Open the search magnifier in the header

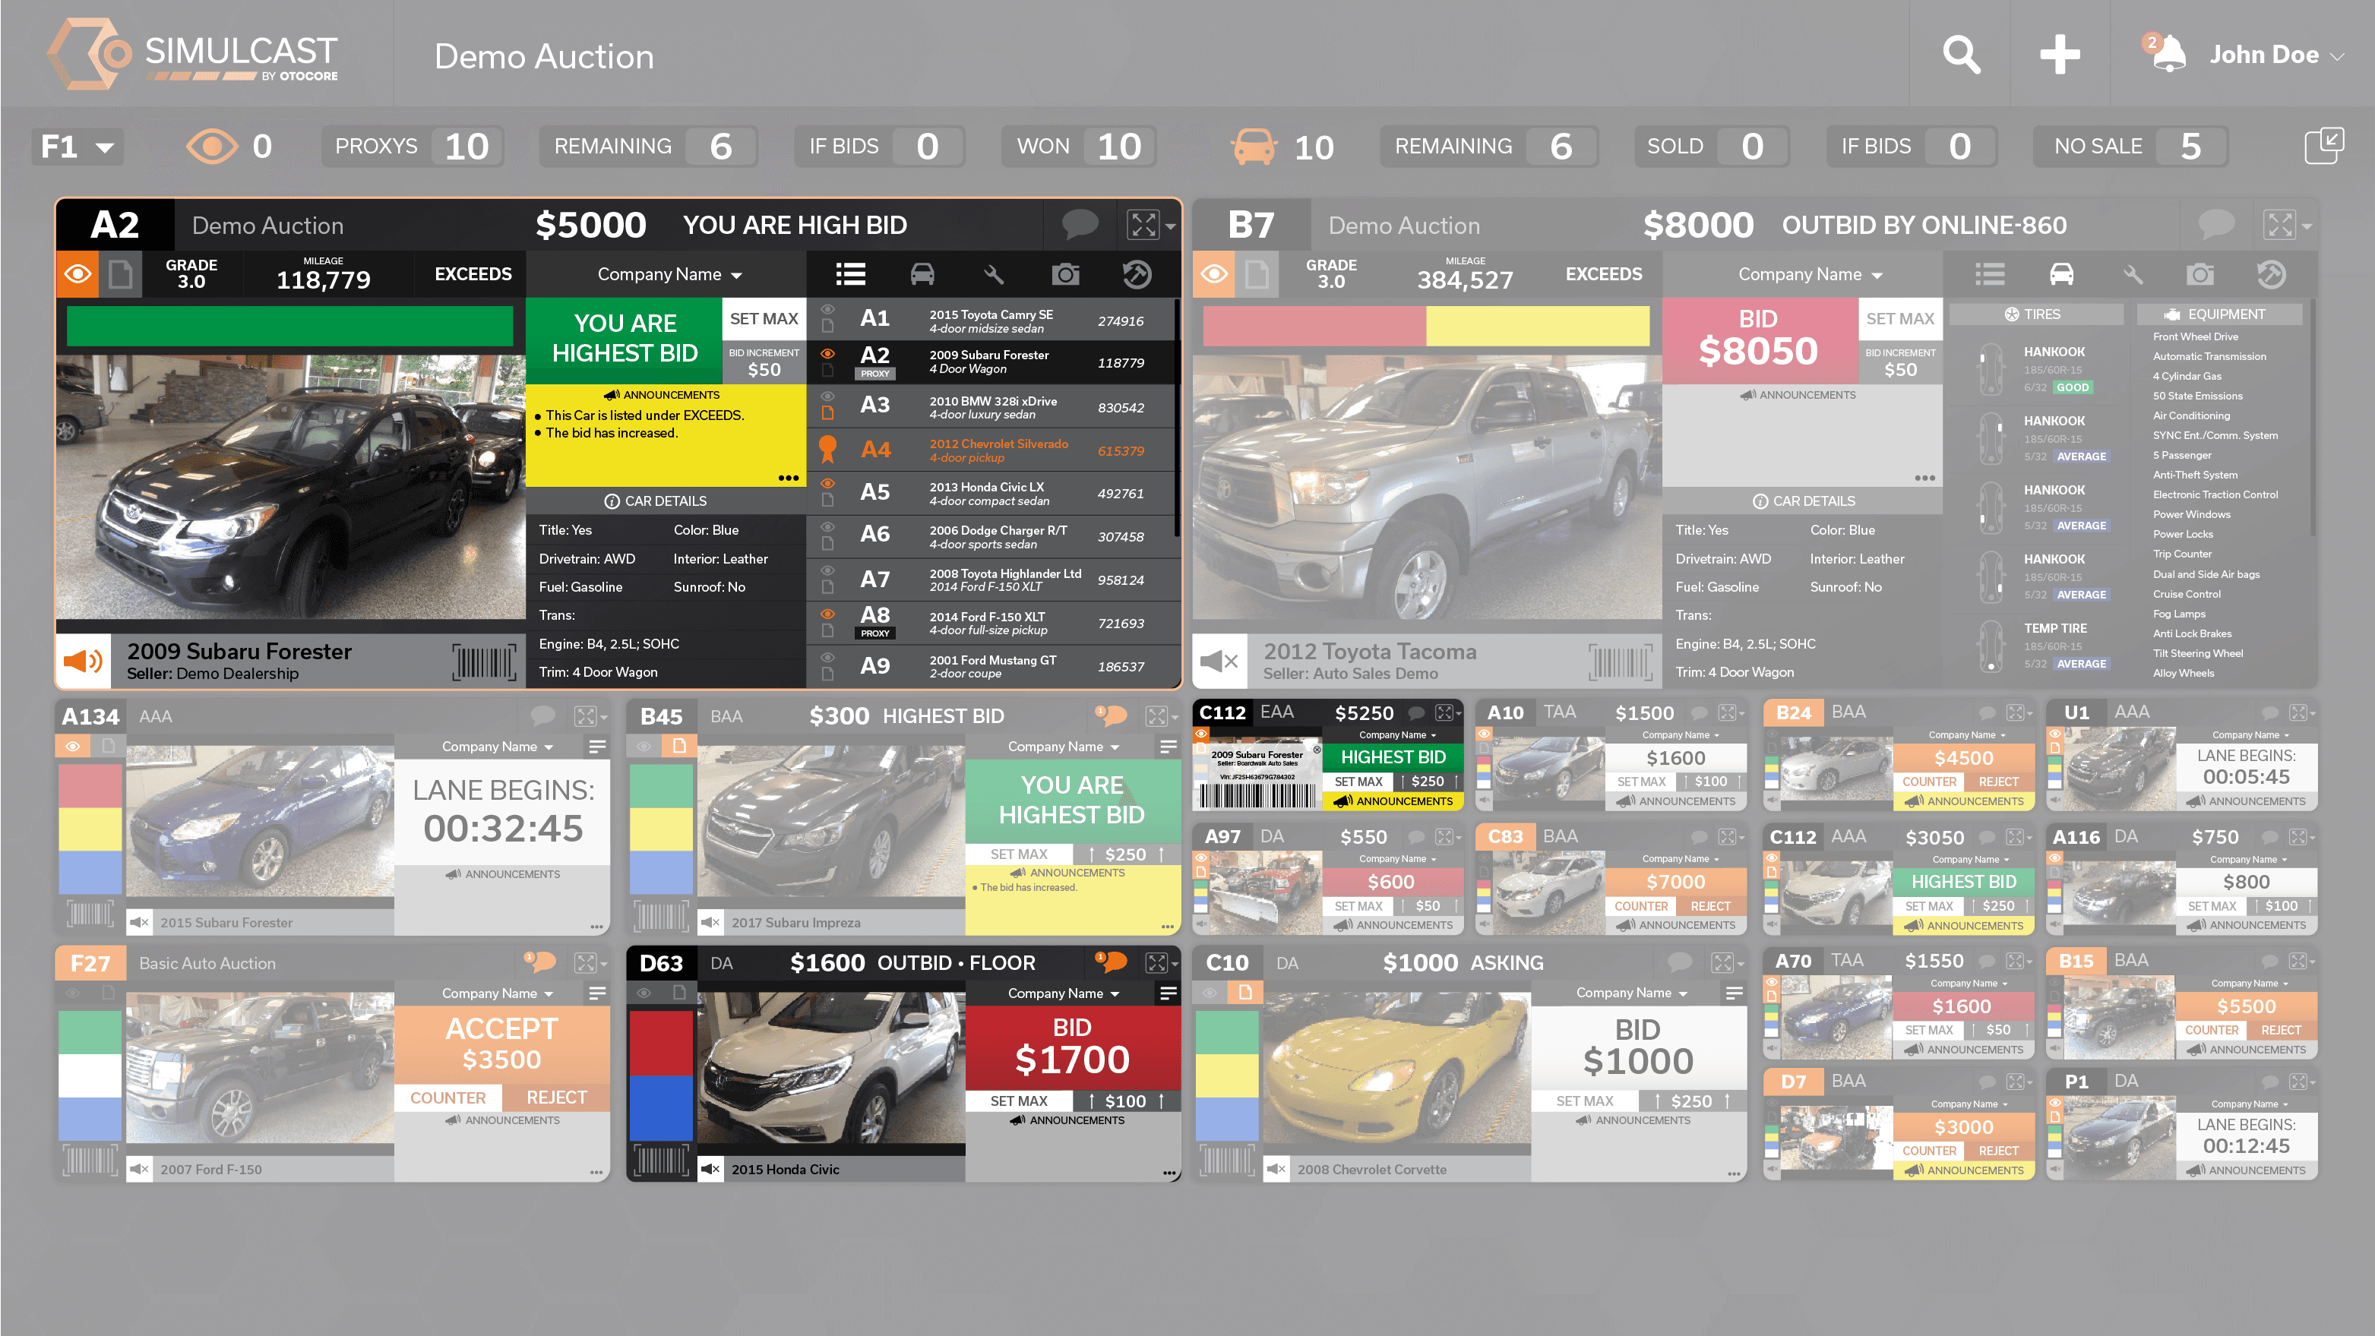pos(1961,55)
